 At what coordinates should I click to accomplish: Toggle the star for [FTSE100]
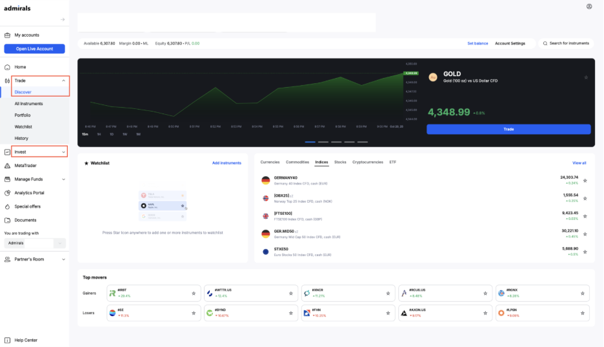click(x=585, y=217)
